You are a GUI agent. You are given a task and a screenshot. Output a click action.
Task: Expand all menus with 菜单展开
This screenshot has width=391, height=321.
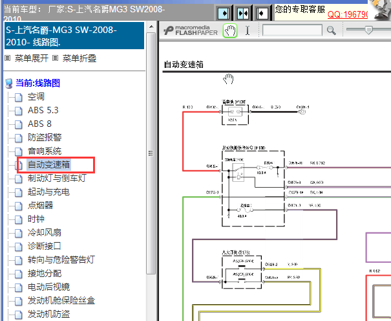coord(32,58)
